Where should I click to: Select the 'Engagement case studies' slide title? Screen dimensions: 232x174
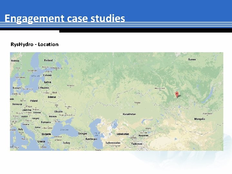(65, 18)
